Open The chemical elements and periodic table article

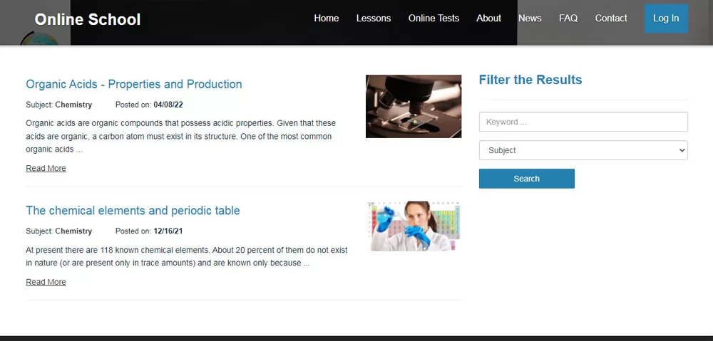[133, 211]
